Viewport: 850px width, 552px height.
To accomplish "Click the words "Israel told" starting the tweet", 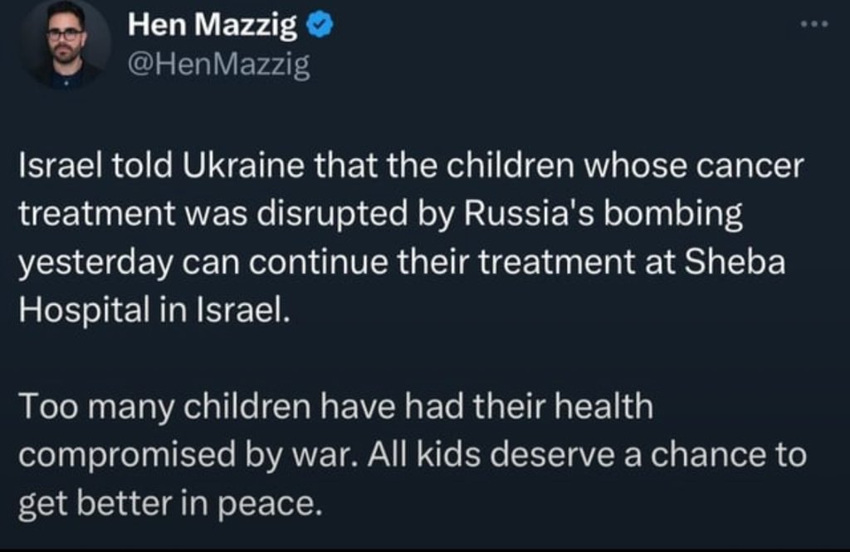I will click(81, 167).
